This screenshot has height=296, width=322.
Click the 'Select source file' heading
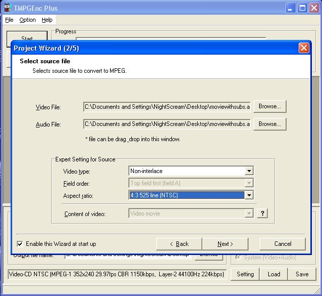(45, 61)
